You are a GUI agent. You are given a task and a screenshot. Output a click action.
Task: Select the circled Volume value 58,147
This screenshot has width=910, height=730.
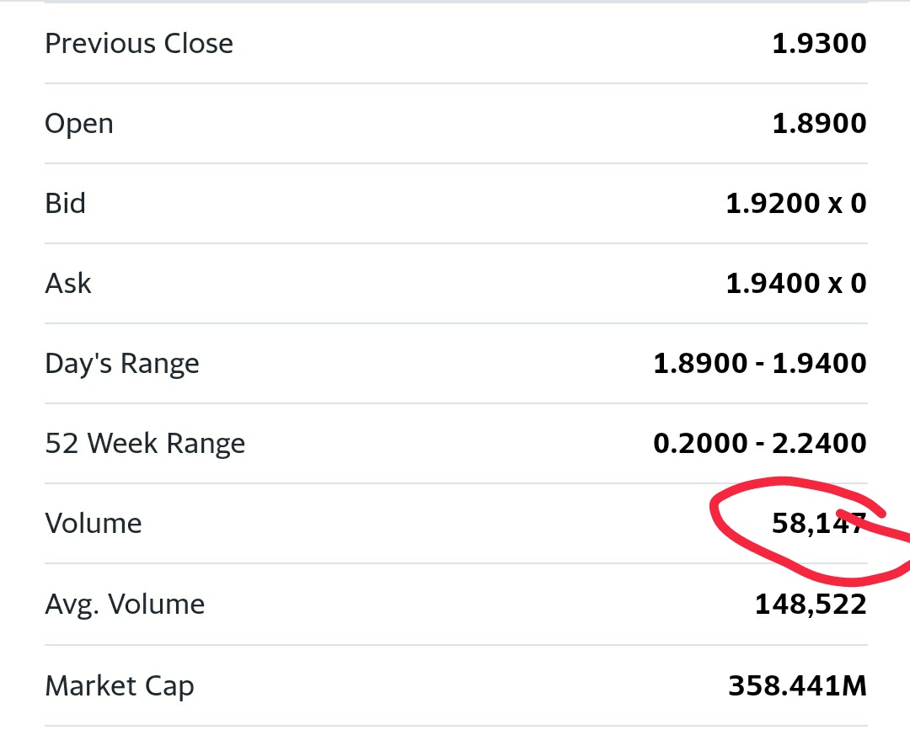819,524
